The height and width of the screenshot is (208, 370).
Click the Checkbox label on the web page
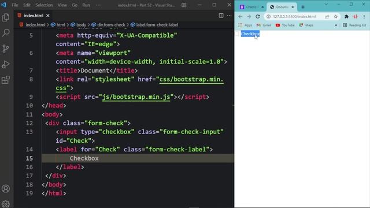[x=250, y=34]
